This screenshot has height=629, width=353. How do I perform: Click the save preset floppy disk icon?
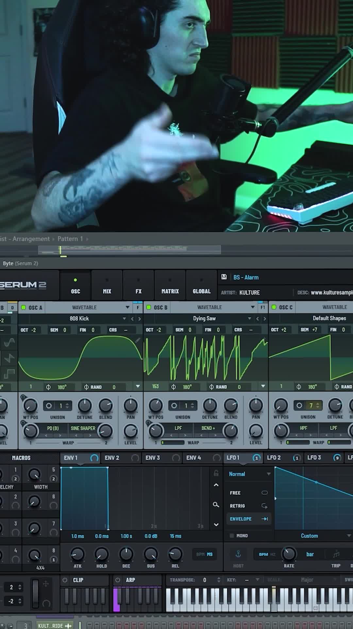point(224,277)
